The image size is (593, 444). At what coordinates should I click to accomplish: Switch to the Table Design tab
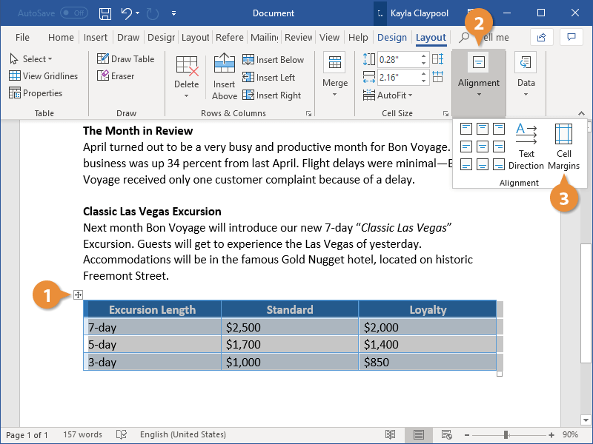[x=392, y=37]
